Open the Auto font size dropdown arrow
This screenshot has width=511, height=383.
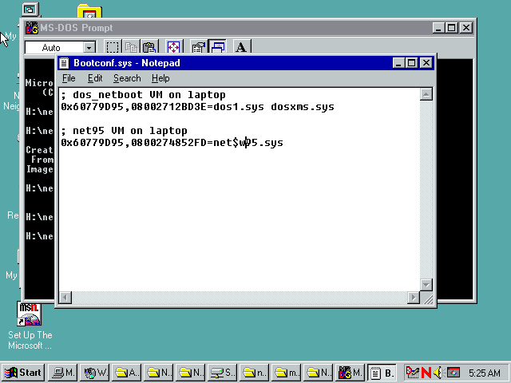[x=89, y=48]
